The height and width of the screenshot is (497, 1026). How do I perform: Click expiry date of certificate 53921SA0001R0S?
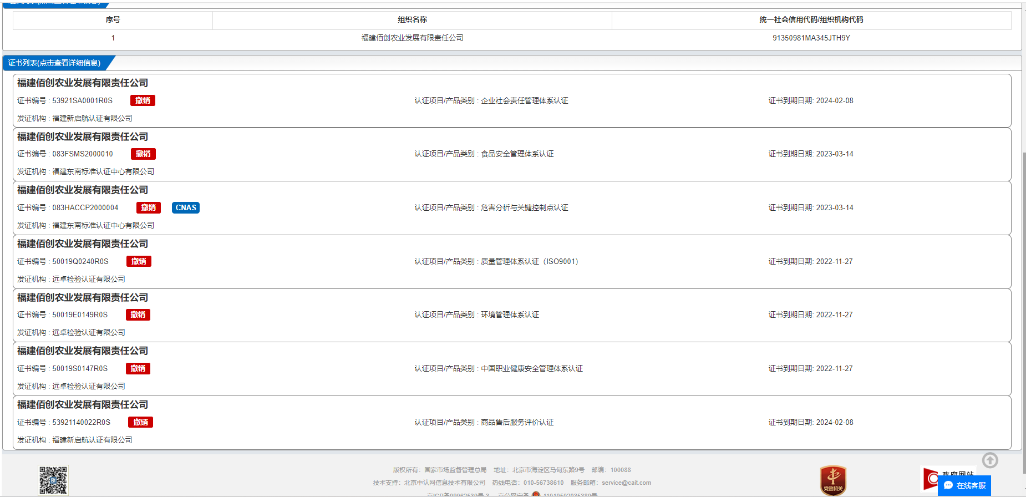coord(835,100)
